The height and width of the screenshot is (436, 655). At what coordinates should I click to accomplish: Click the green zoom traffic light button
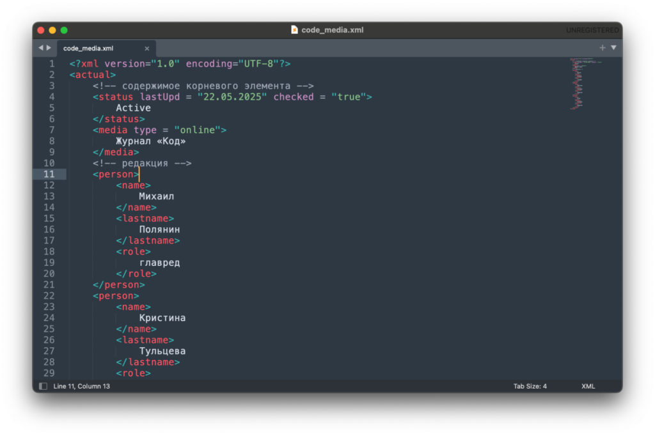[x=63, y=29]
